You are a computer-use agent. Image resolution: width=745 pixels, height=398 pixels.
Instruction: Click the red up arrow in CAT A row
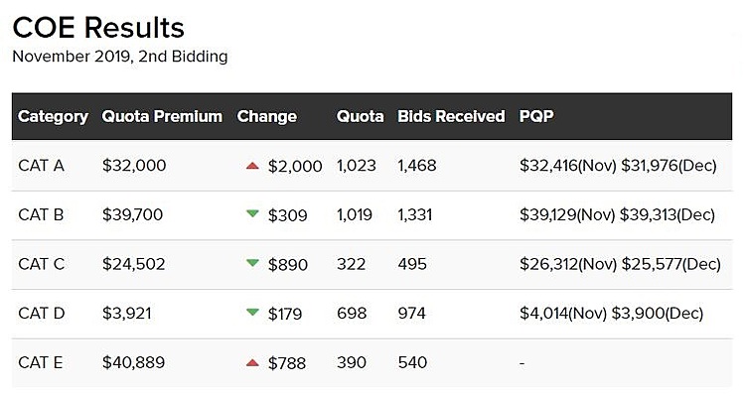252,166
